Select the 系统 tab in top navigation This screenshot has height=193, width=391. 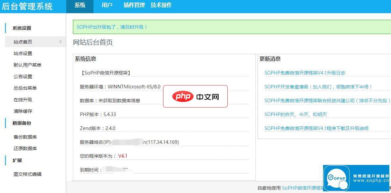pyautogui.click(x=80, y=5)
